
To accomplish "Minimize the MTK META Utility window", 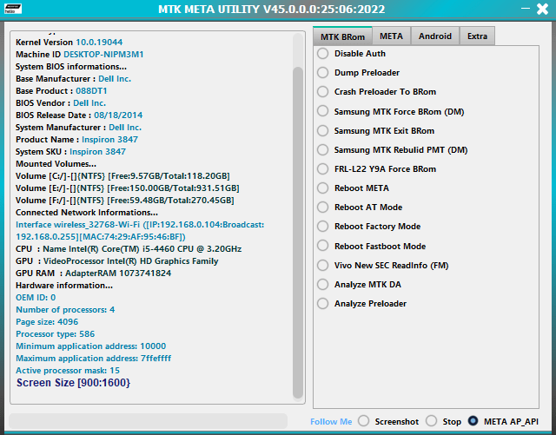I will pyautogui.click(x=526, y=9).
